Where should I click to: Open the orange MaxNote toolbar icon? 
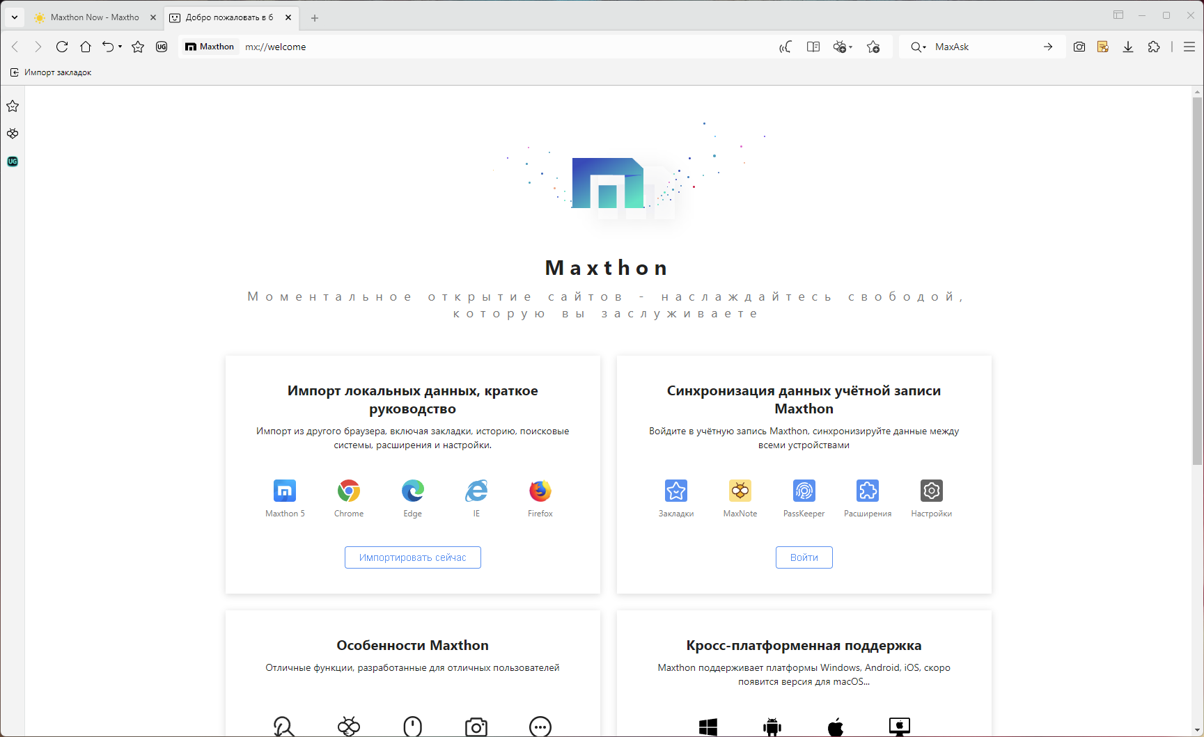pos(1103,47)
